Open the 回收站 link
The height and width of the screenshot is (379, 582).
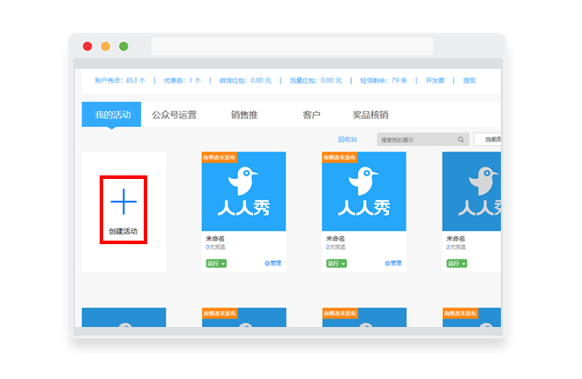[x=347, y=139]
